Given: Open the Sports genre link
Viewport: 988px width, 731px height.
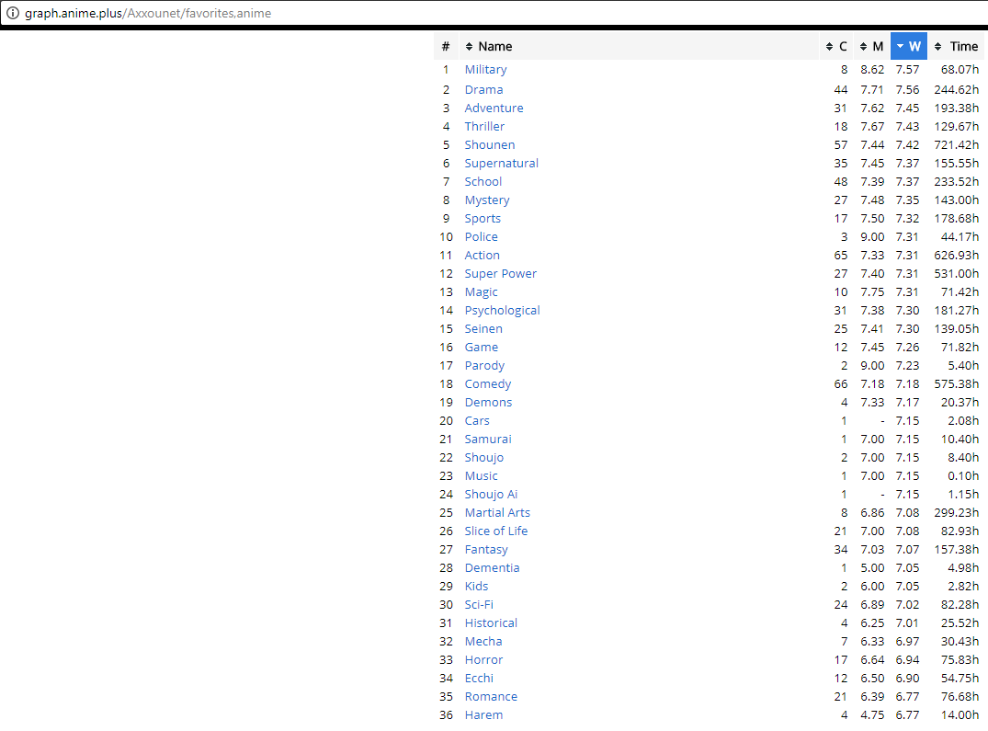Looking at the screenshot, I should point(482,218).
